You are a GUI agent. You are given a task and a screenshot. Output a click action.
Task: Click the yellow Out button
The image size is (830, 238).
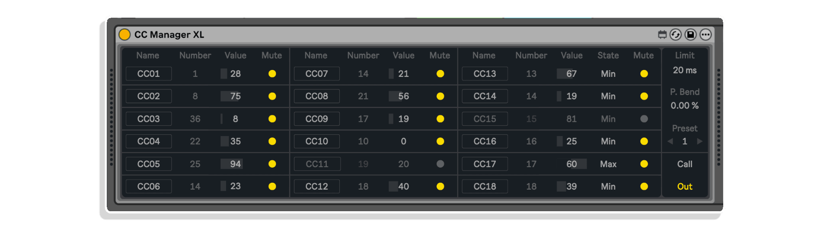click(x=685, y=187)
